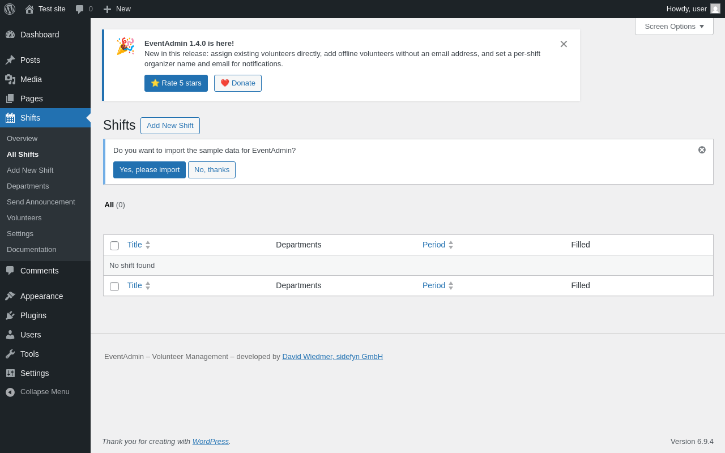This screenshot has width=725, height=453.
Task: Click Yes, please import button
Action: (150, 170)
